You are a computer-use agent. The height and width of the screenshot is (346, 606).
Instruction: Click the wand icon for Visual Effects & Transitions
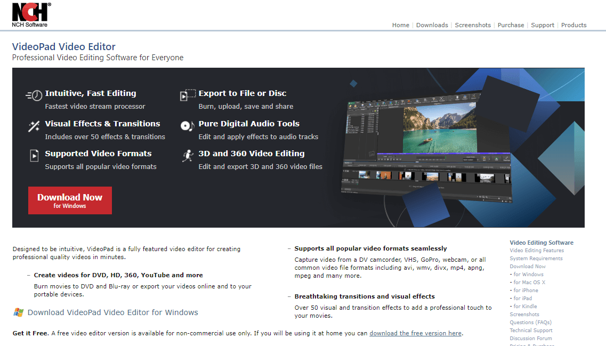pos(34,127)
